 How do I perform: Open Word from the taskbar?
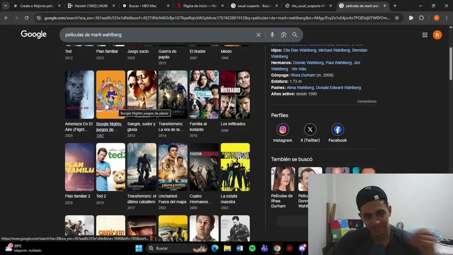pos(240,248)
